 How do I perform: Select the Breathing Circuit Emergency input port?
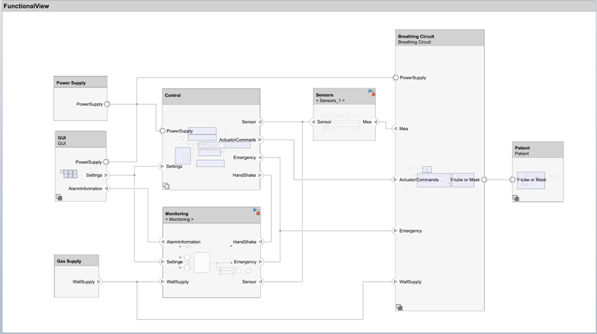[395, 231]
